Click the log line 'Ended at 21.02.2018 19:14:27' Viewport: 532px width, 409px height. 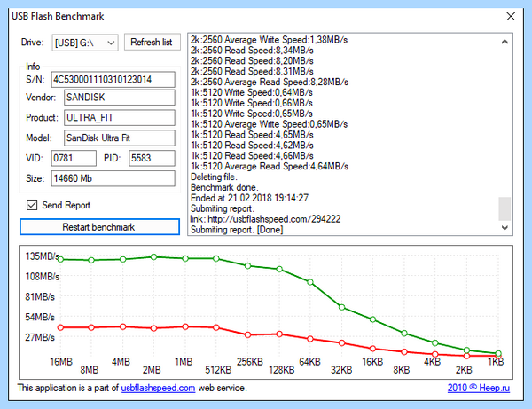pyautogui.click(x=249, y=198)
